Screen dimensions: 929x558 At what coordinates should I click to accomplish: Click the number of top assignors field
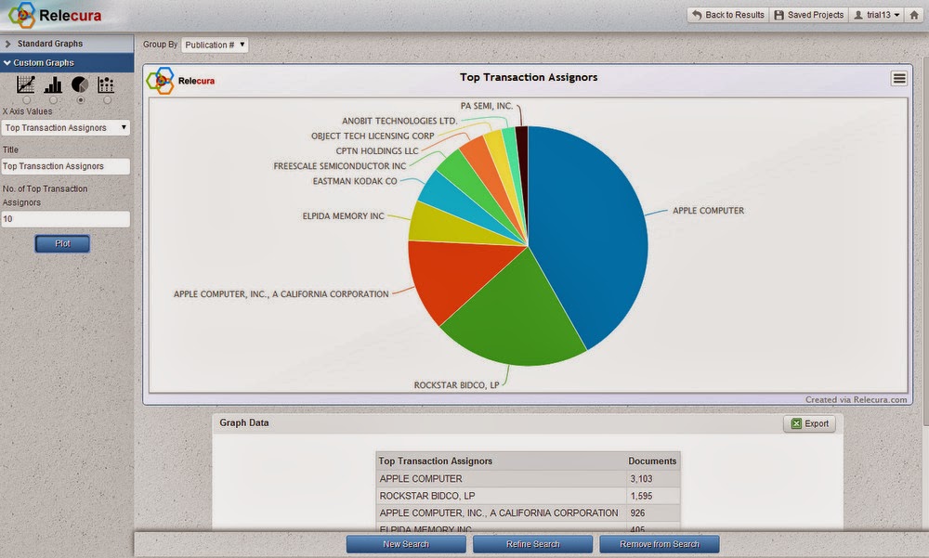pos(65,219)
